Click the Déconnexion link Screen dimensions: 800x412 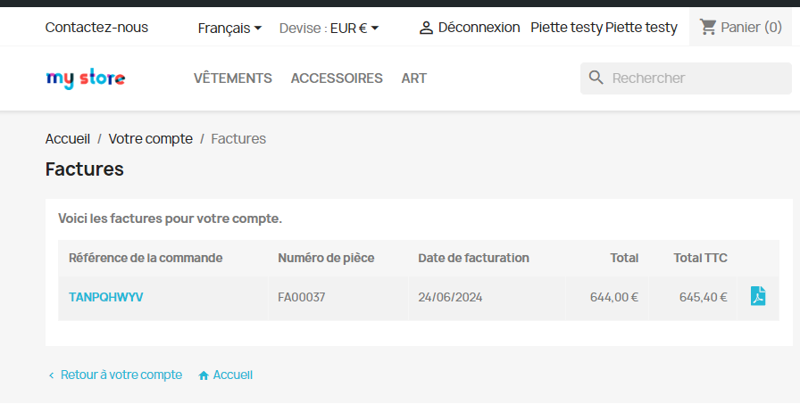tap(479, 27)
